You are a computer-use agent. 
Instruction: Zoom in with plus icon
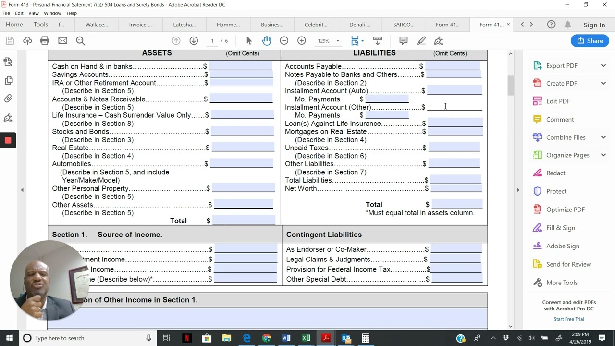302,41
